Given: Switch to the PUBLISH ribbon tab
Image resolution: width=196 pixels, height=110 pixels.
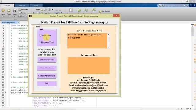Looking at the screenshot, I should point(22,5).
